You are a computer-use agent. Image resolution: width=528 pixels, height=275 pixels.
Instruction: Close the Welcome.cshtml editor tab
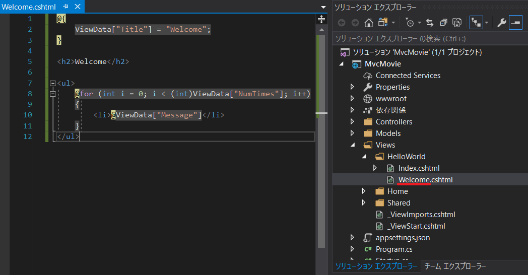78,7
